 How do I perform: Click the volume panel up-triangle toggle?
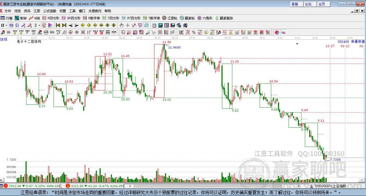coord(1,180)
